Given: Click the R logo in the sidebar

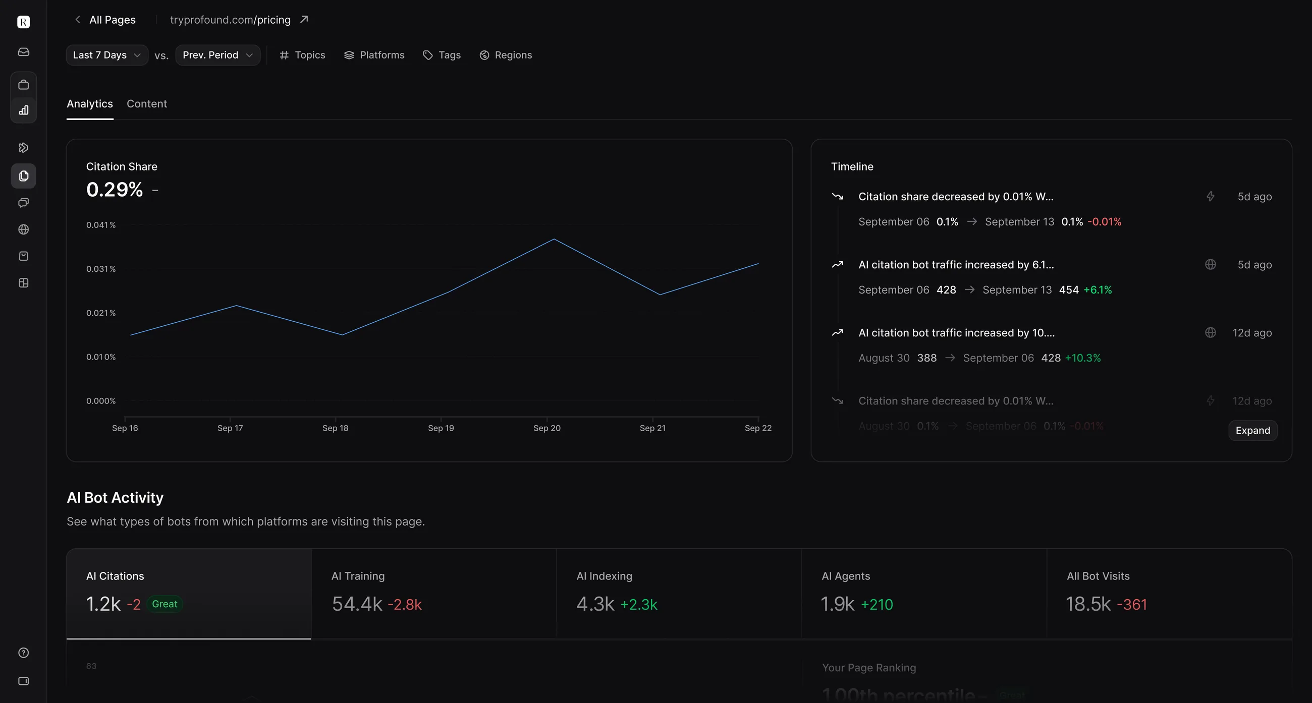Looking at the screenshot, I should (x=23, y=22).
